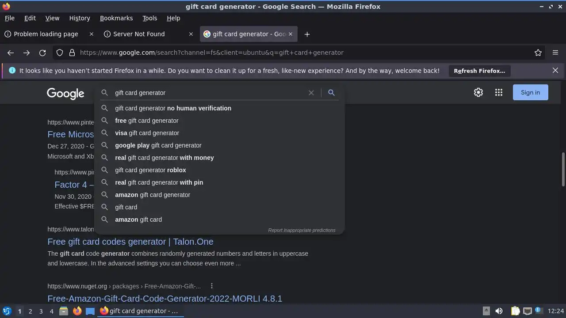This screenshot has width=566, height=318.
Task: Switch to workspace 3 in taskbar
Action: coord(41,311)
